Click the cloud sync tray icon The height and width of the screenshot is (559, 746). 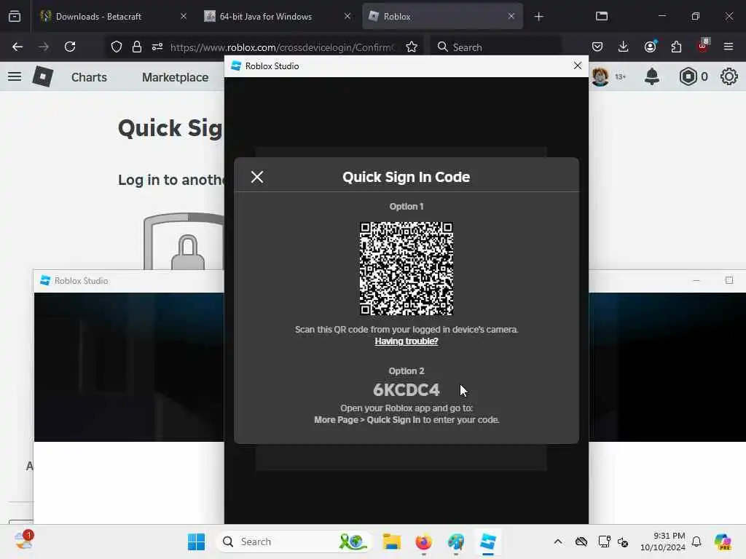click(x=581, y=542)
